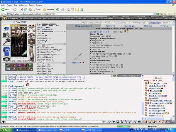Click the equipped hammer weapon slot
This screenshot has width=176, height=132.
click(x=6, y=41)
